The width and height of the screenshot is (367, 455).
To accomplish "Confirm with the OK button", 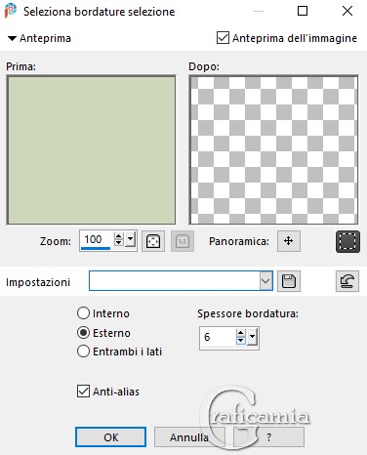I will (110, 437).
